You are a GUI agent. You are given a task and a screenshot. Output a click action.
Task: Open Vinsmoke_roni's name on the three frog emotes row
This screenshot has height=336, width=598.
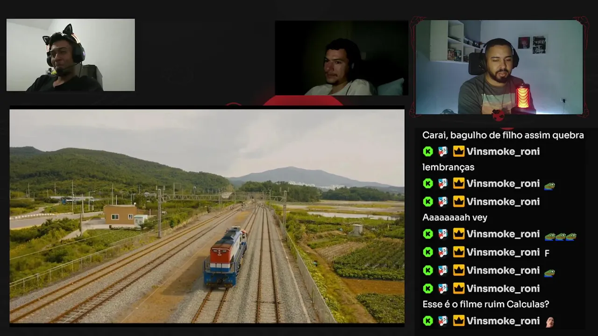503,234
